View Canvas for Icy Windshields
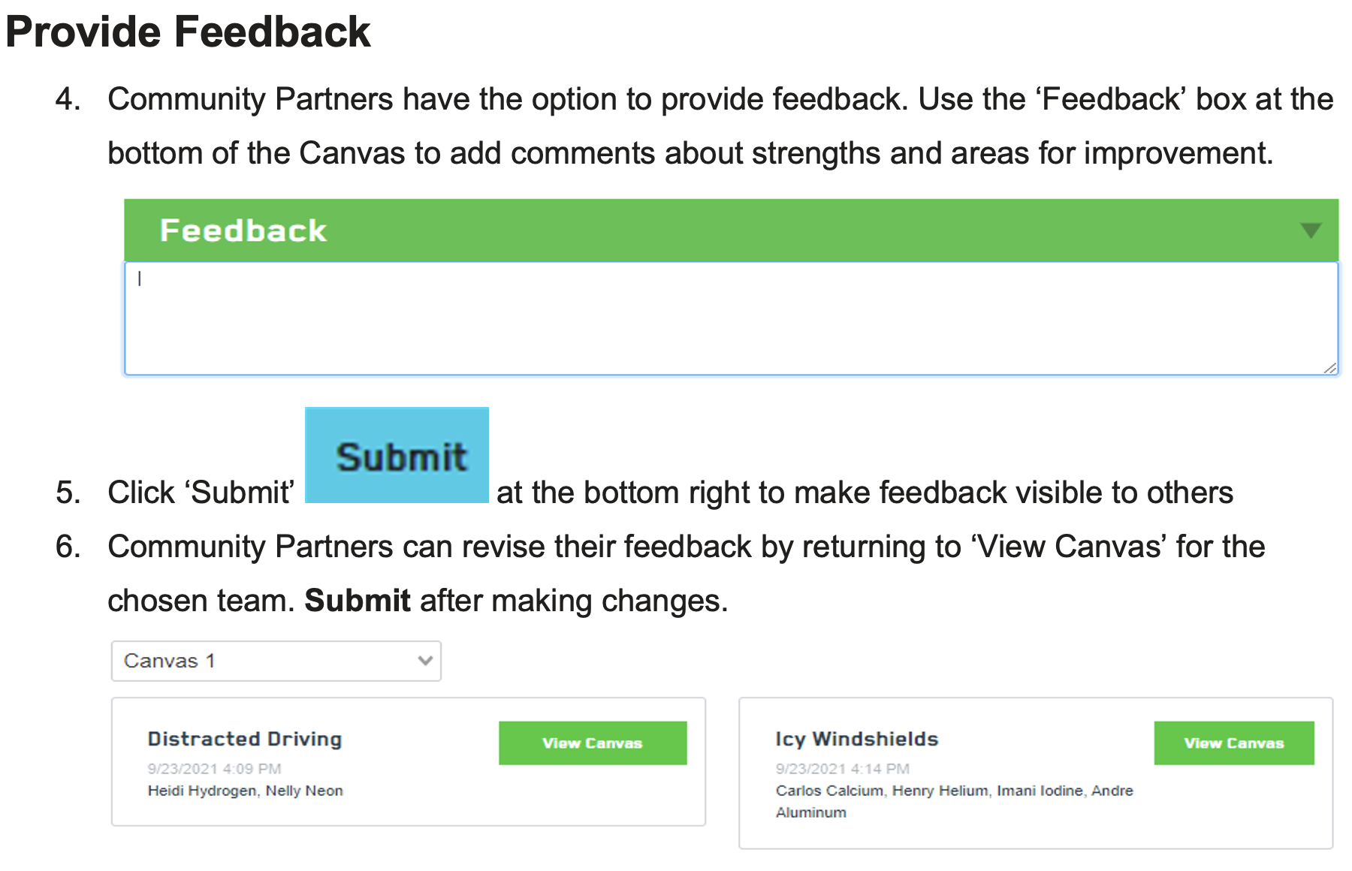 pyautogui.click(x=1233, y=743)
